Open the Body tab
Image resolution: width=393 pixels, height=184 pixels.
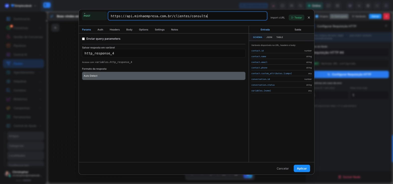coord(129,30)
